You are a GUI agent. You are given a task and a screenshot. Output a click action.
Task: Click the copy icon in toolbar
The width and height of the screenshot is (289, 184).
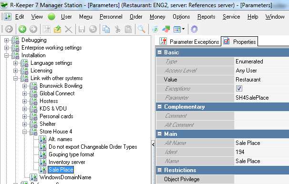106,29
